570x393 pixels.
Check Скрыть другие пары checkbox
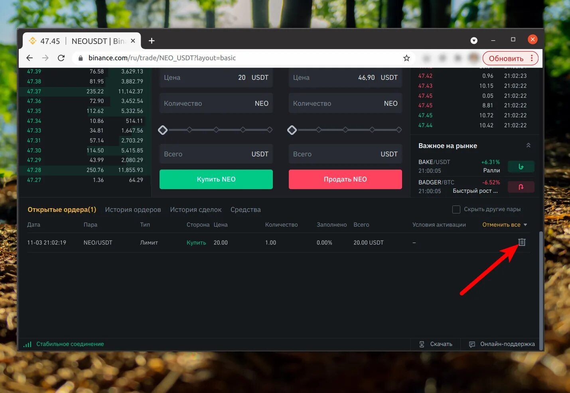(456, 209)
